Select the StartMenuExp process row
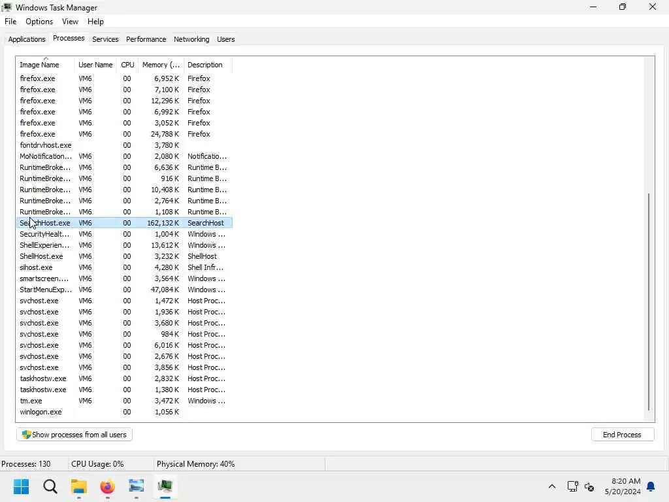Image resolution: width=669 pixels, height=502 pixels. [x=124, y=290]
